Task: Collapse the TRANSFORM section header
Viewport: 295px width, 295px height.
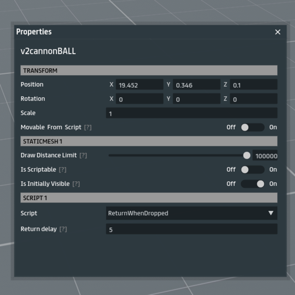Action: [x=149, y=70]
